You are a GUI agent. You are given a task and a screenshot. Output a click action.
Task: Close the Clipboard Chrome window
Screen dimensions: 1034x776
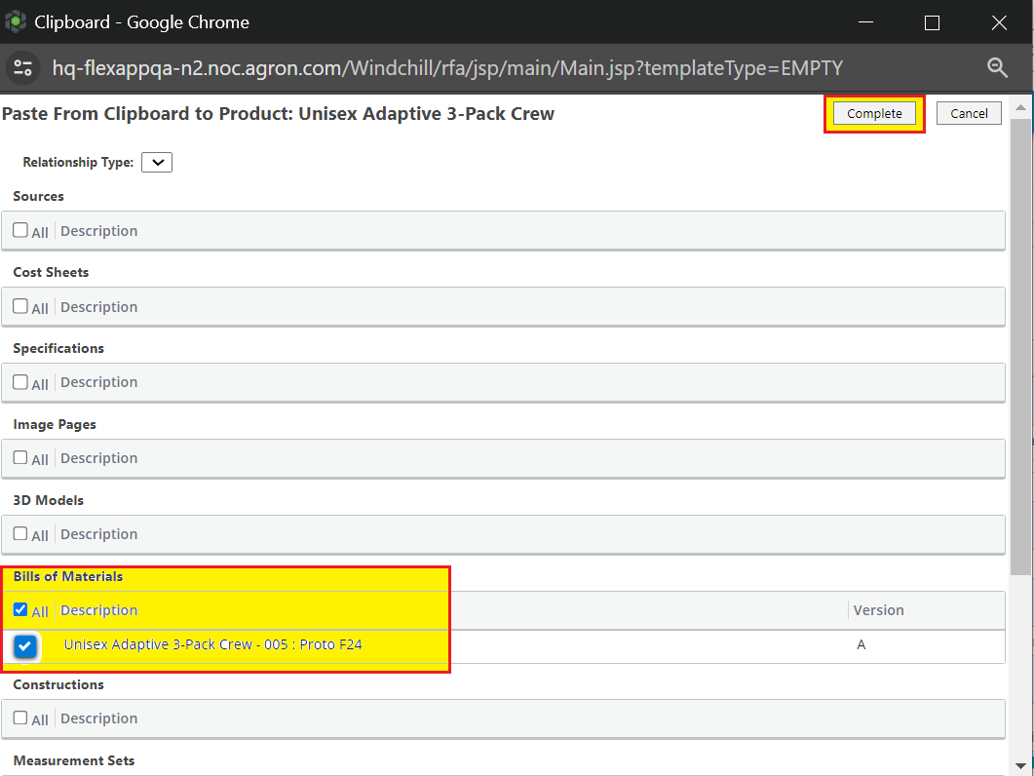999,22
